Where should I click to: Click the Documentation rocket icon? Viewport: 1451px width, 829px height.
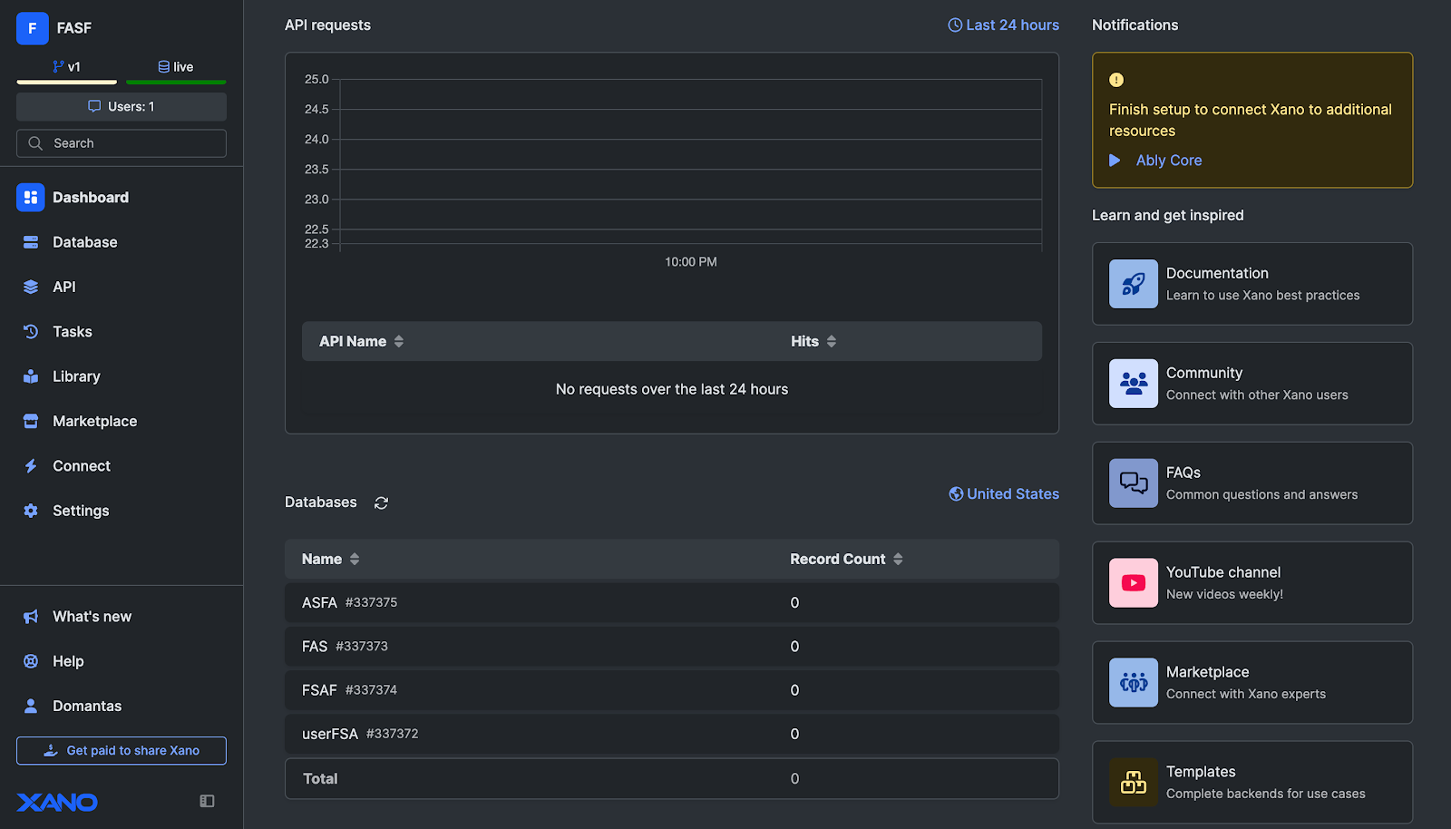[x=1134, y=284]
